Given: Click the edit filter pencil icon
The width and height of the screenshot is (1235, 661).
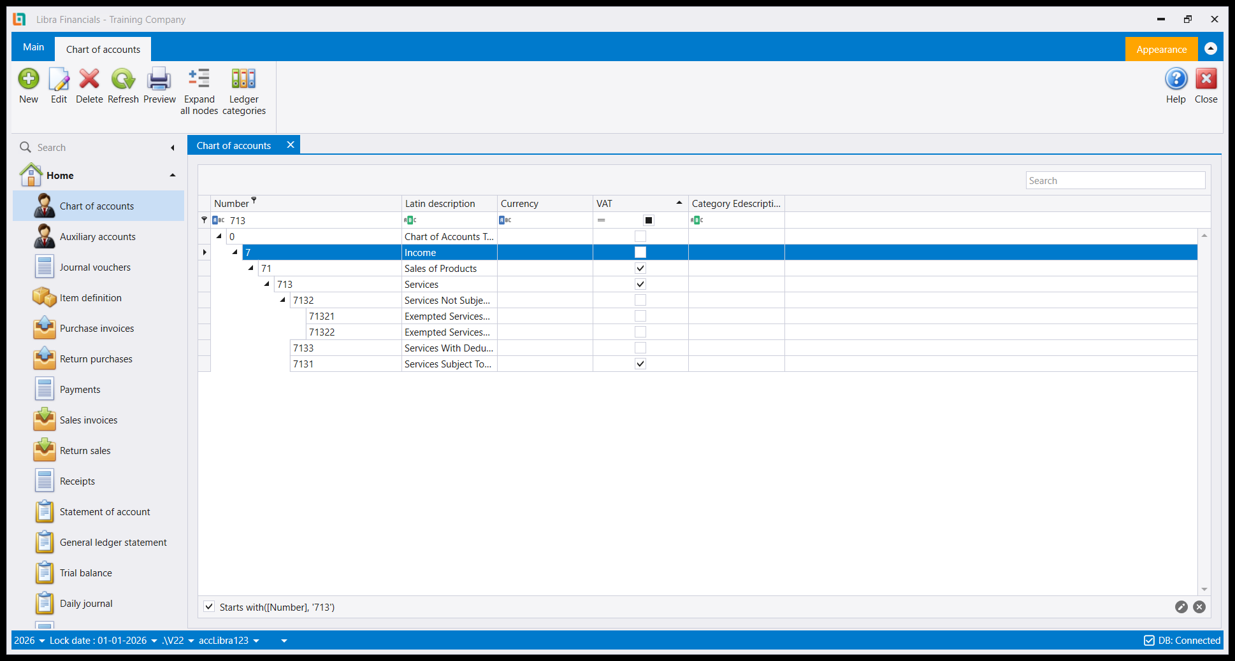Looking at the screenshot, I should (1181, 607).
